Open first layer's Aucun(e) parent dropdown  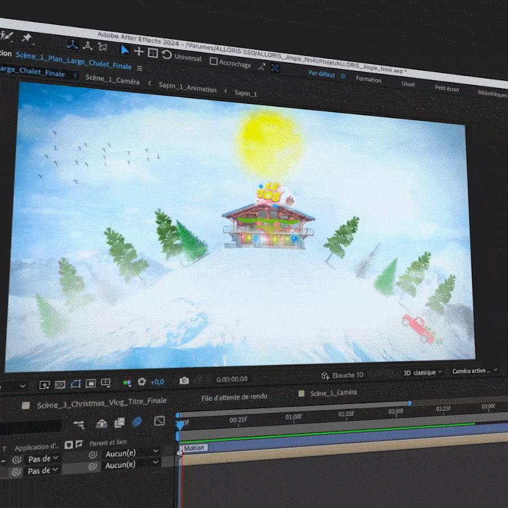(x=132, y=453)
